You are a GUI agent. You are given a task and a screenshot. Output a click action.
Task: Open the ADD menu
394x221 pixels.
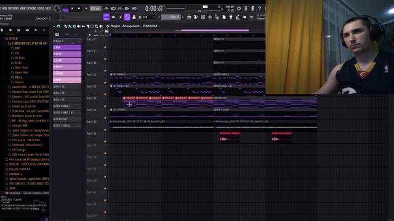4,8
